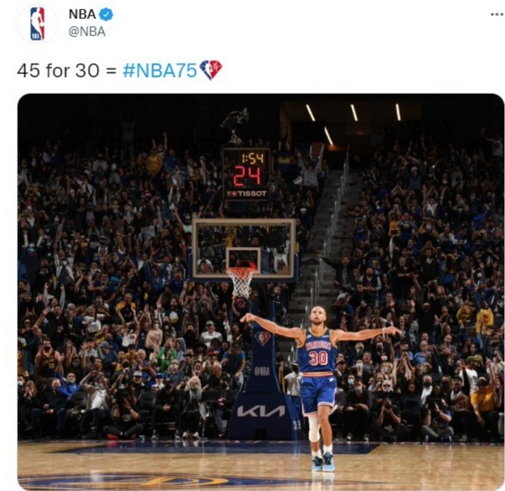Click the NBA 75 diamond logo on stanchion
This screenshot has width=505, height=491.
pyautogui.click(x=263, y=339)
